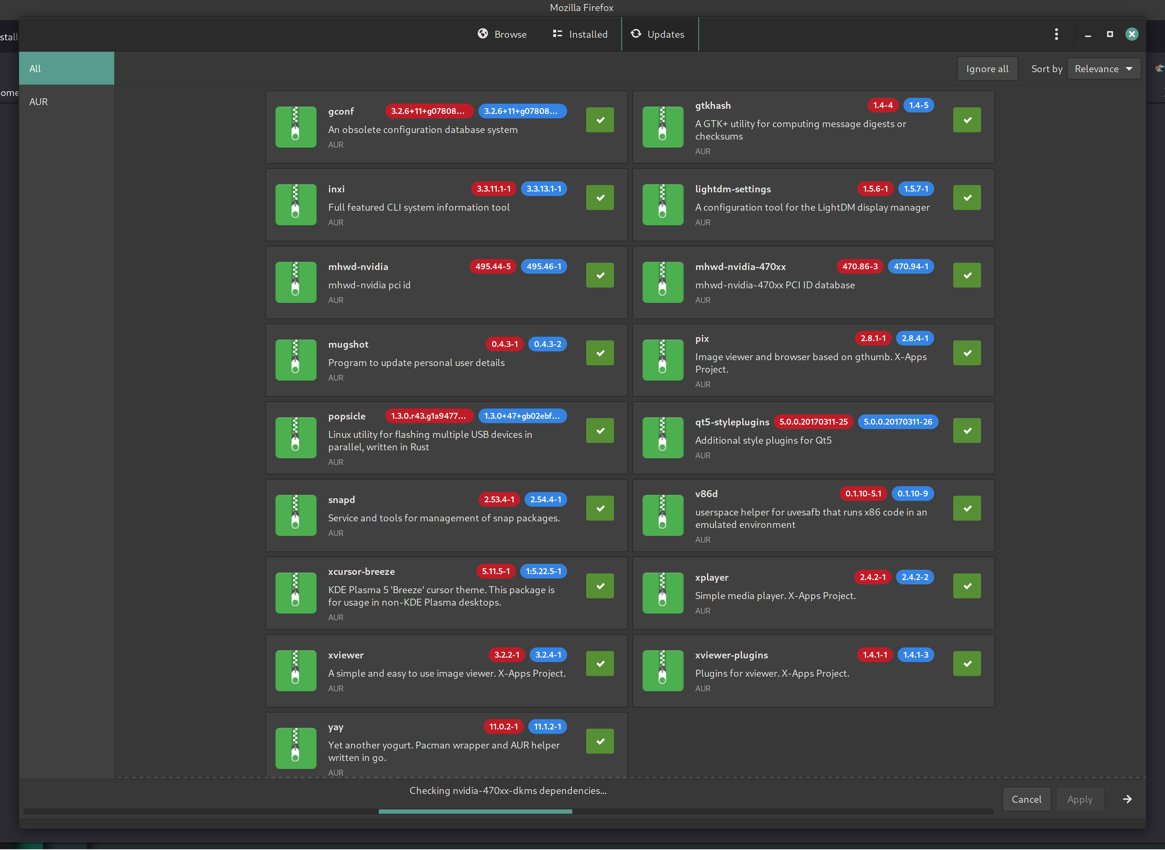Switch to the Browse tab
Screen dimensions: 1165x850
(x=502, y=34)
